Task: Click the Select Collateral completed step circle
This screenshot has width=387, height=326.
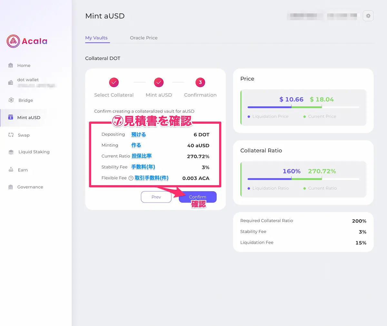Action: tap(114, 82)
